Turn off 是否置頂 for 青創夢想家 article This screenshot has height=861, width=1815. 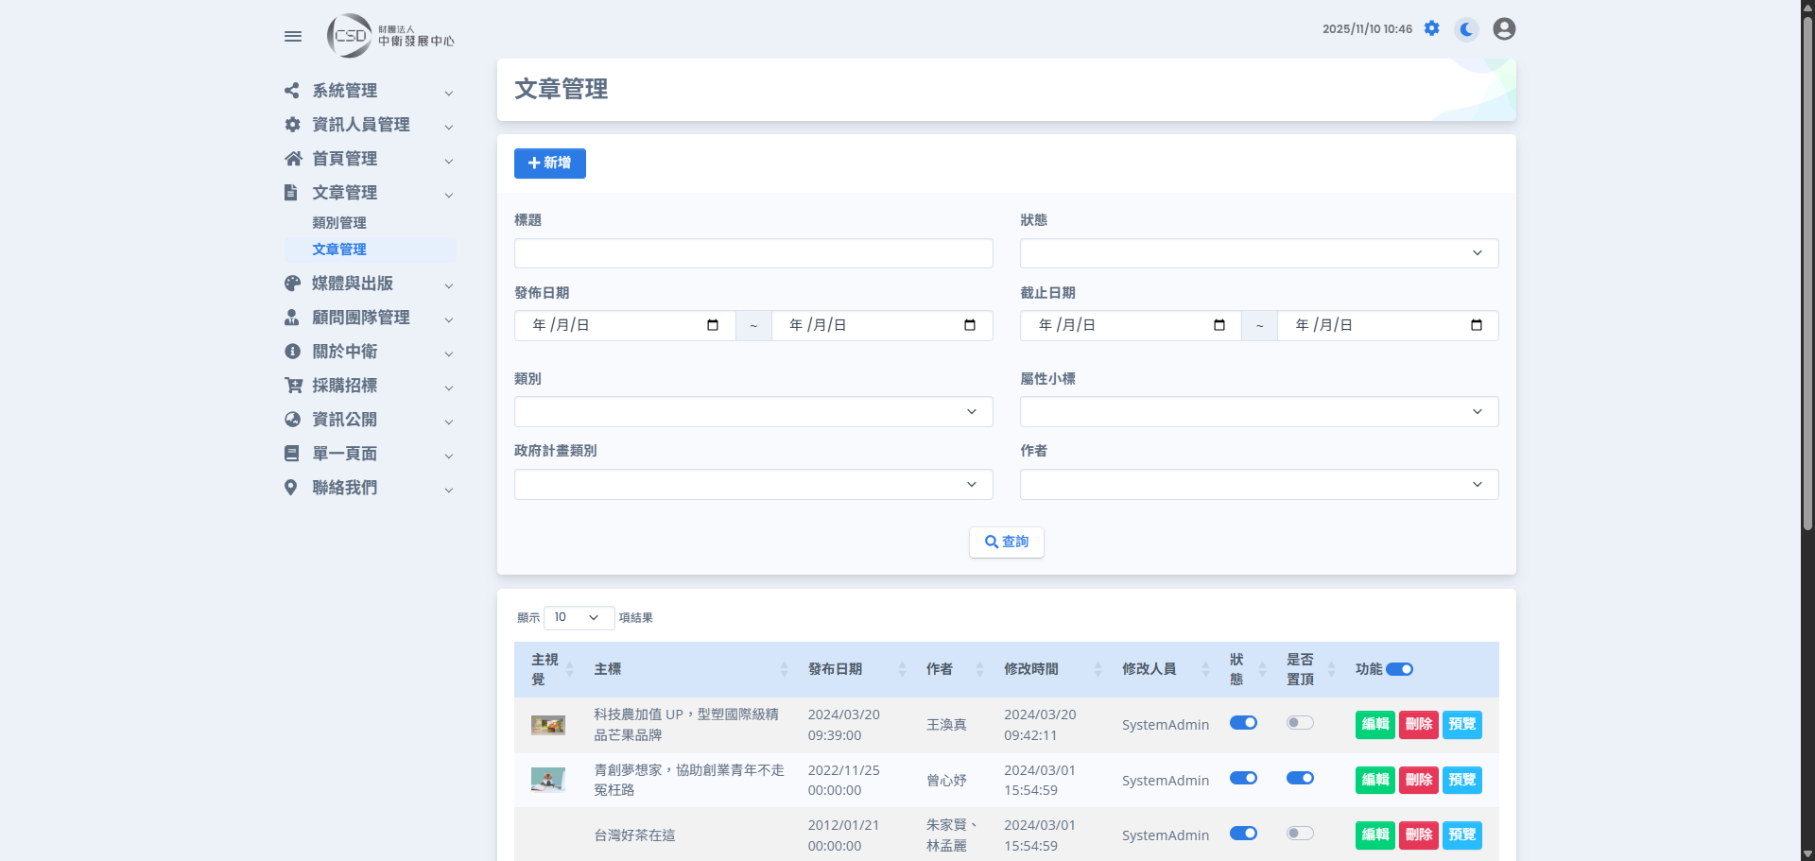pos(1300,778)
